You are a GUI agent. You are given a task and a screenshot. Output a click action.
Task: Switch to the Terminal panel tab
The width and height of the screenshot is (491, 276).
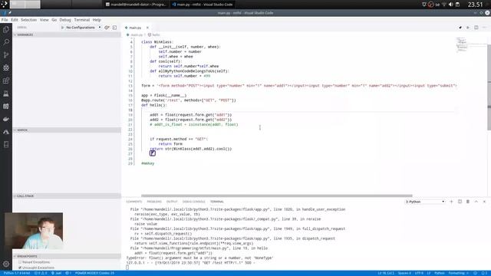(x=217, y=202)
